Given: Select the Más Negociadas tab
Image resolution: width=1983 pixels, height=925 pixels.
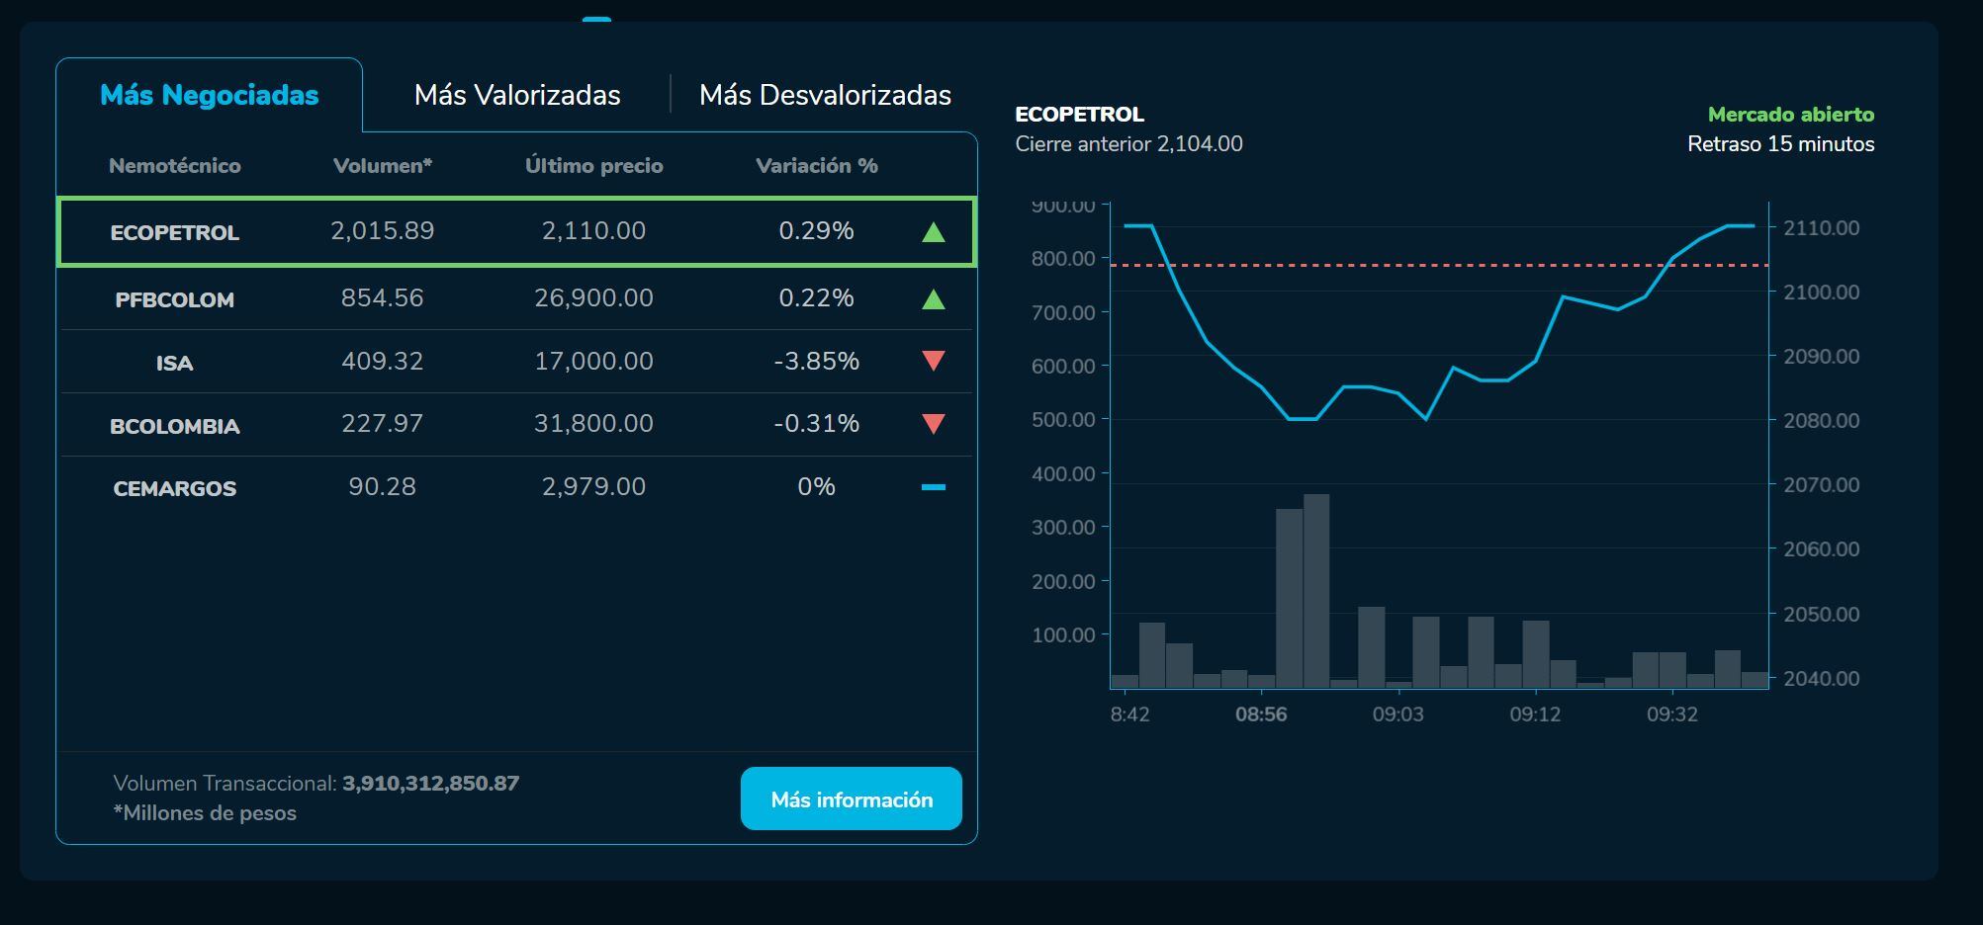Looking at the screenshot, I should (210, 95).
